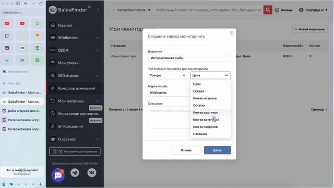
Task: Select Кол-во картинок option
Action: point(210,113)
